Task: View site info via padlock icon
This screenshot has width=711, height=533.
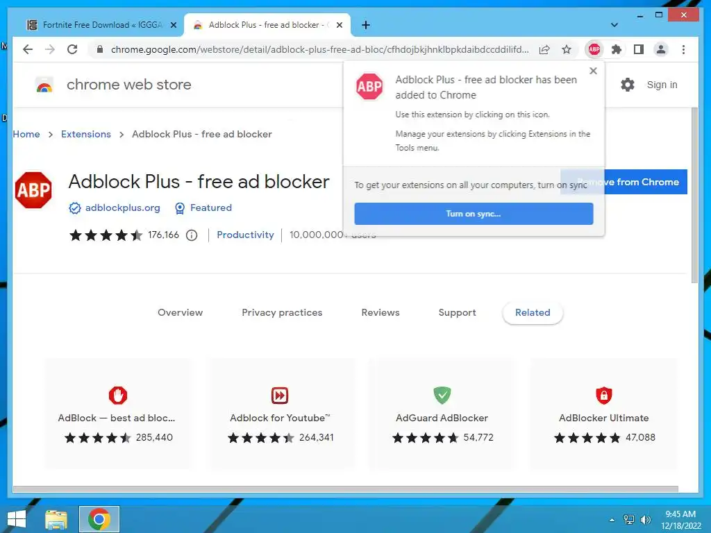Action: point(100,49)
